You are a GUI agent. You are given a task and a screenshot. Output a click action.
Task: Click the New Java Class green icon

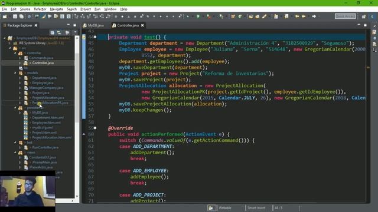click(240, 16)
